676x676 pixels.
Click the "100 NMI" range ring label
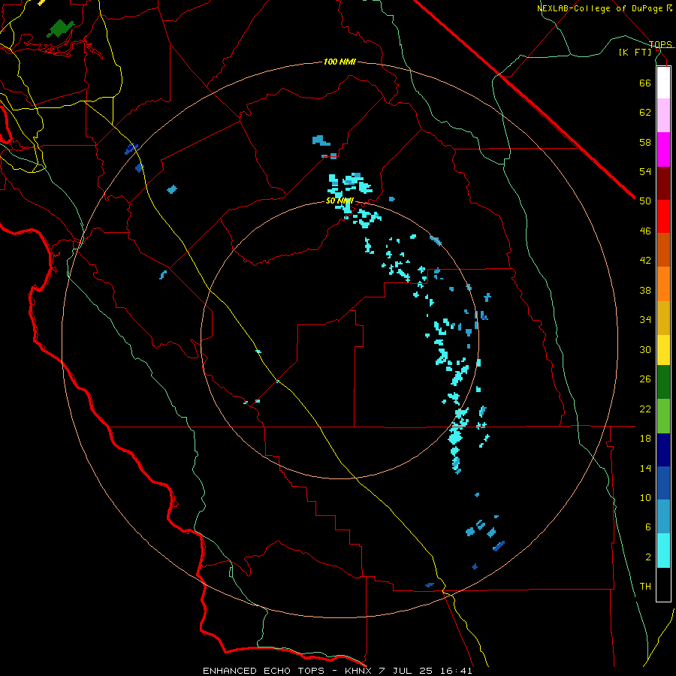coord(340,62)
